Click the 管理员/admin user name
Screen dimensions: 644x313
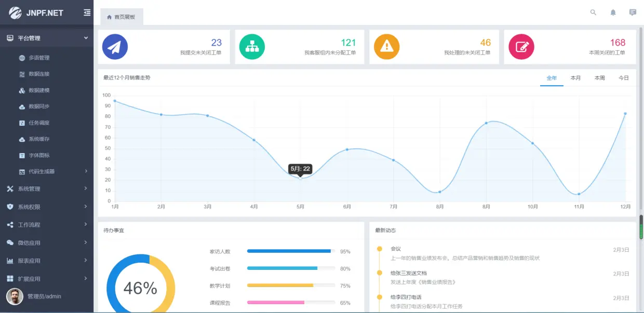click(x=44, y=296)
